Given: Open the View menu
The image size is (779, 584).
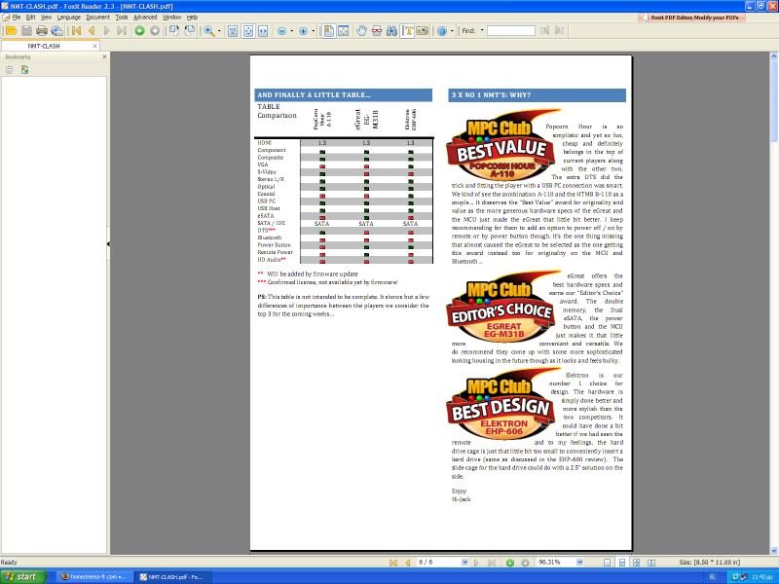Looking at the screenshot, I should [46, 18].
